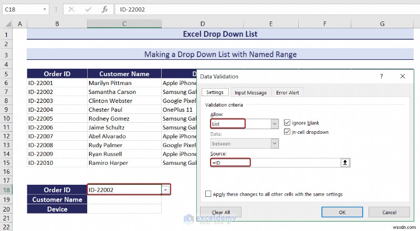This screenshot has height=231, width=420.
Task: Click the Clear All button
Action: (x=220, y=212)
